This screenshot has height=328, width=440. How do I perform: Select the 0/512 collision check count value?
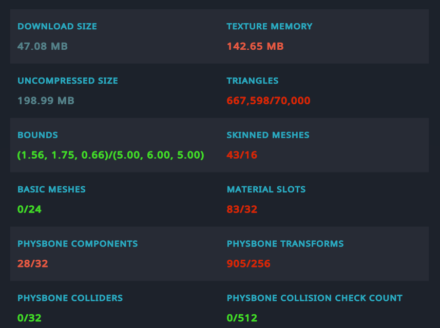pyautogui.click(x=242, y=318)
